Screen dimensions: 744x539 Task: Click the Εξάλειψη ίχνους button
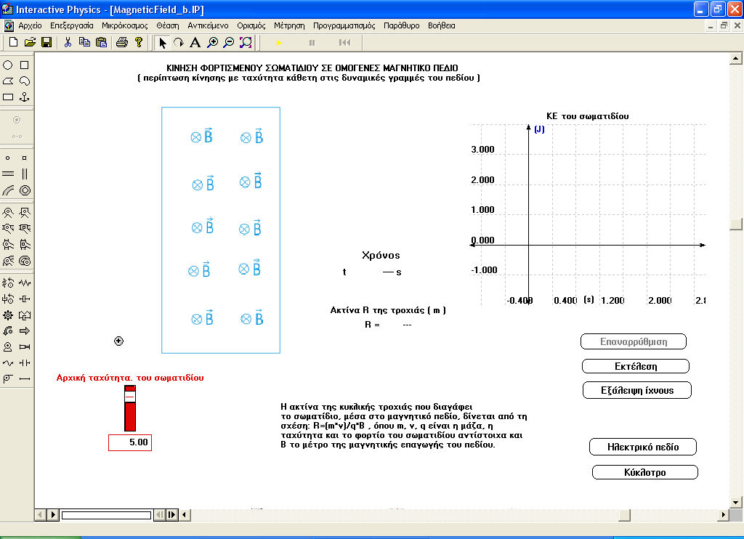(x=636, y=391)
